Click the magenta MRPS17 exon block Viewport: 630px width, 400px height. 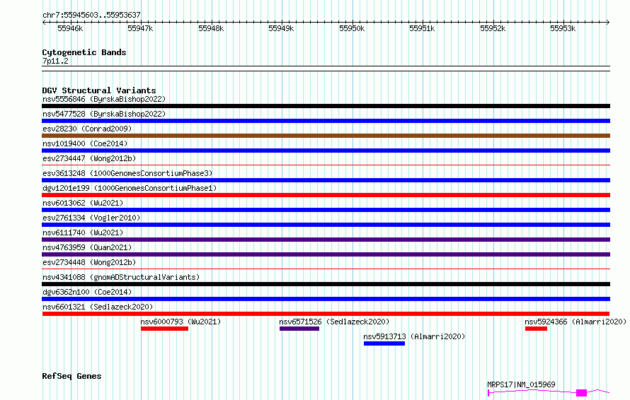point(581,392)
